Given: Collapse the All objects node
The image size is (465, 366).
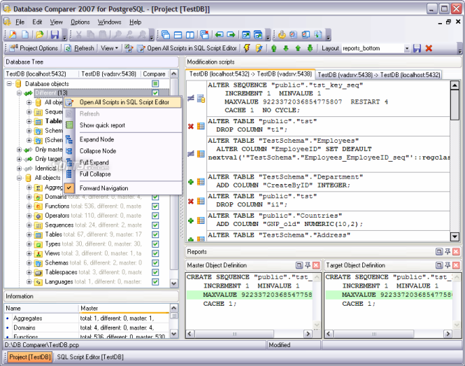Looking at the screenshot, I should (19, 178).
